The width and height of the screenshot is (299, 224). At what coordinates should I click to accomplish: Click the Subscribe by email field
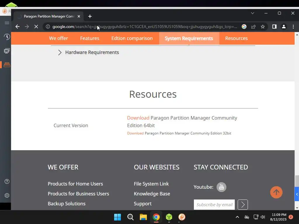(214, 204)
